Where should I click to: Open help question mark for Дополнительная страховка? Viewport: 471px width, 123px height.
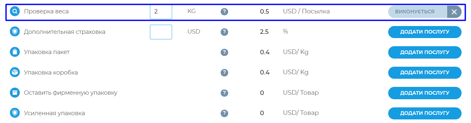click(x=224, y=32)
